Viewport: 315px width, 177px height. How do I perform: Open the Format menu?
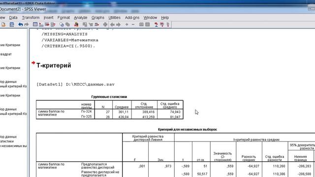[63, 18]
